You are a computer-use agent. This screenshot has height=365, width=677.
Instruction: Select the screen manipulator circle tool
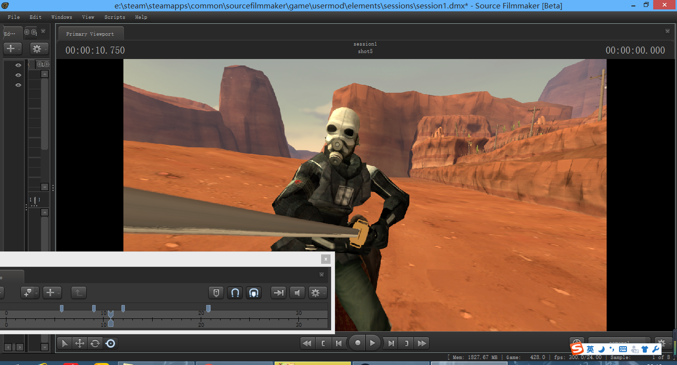coord(111,343)
